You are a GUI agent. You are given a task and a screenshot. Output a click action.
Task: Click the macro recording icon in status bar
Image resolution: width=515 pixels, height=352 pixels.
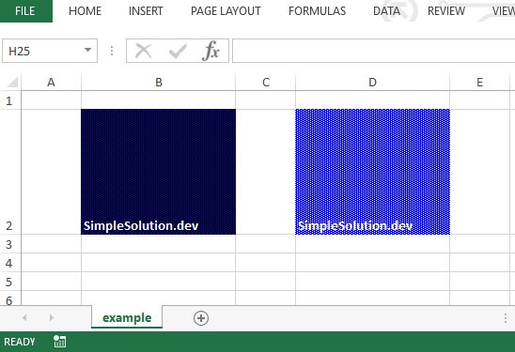coord(60,342)
